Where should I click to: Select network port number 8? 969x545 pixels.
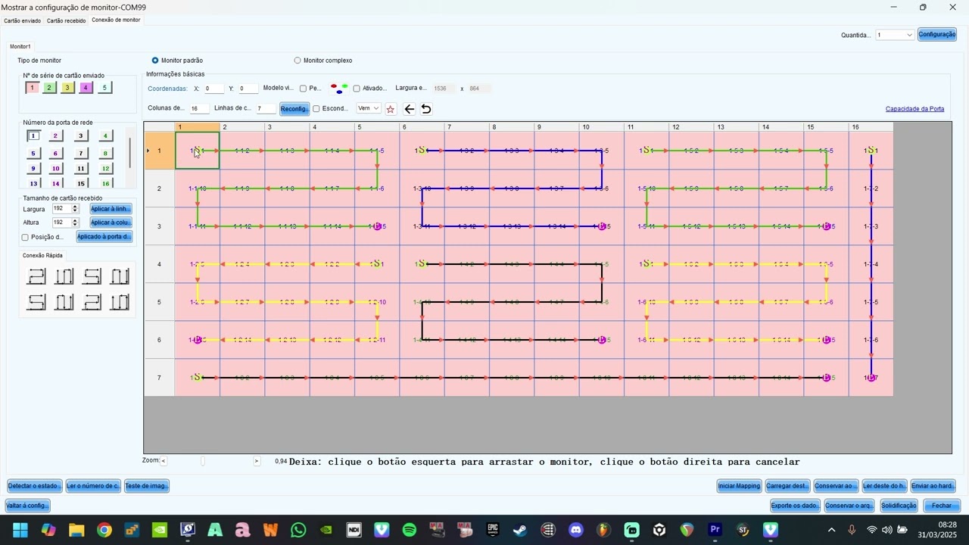pos(106,154)
